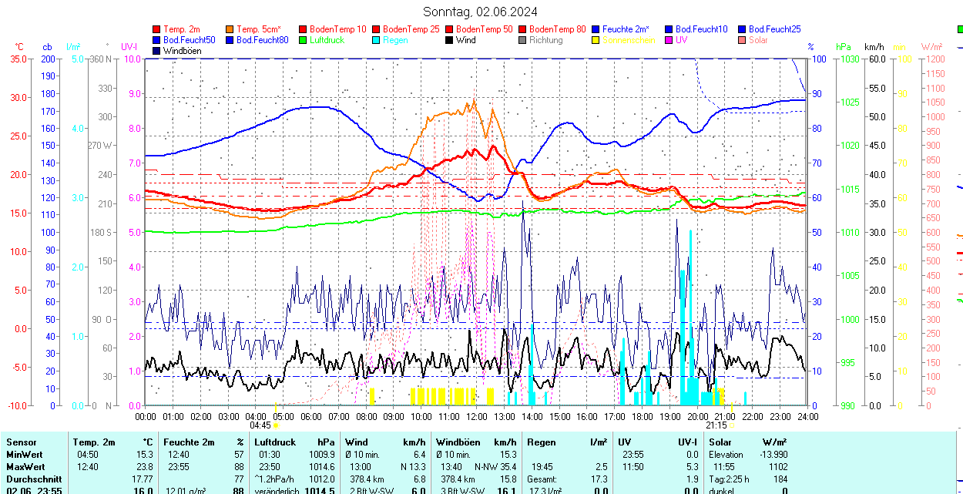The image size is (963, 494).
Task: Click the green Luftdruck legend swatch
Action: click(303, 40)
